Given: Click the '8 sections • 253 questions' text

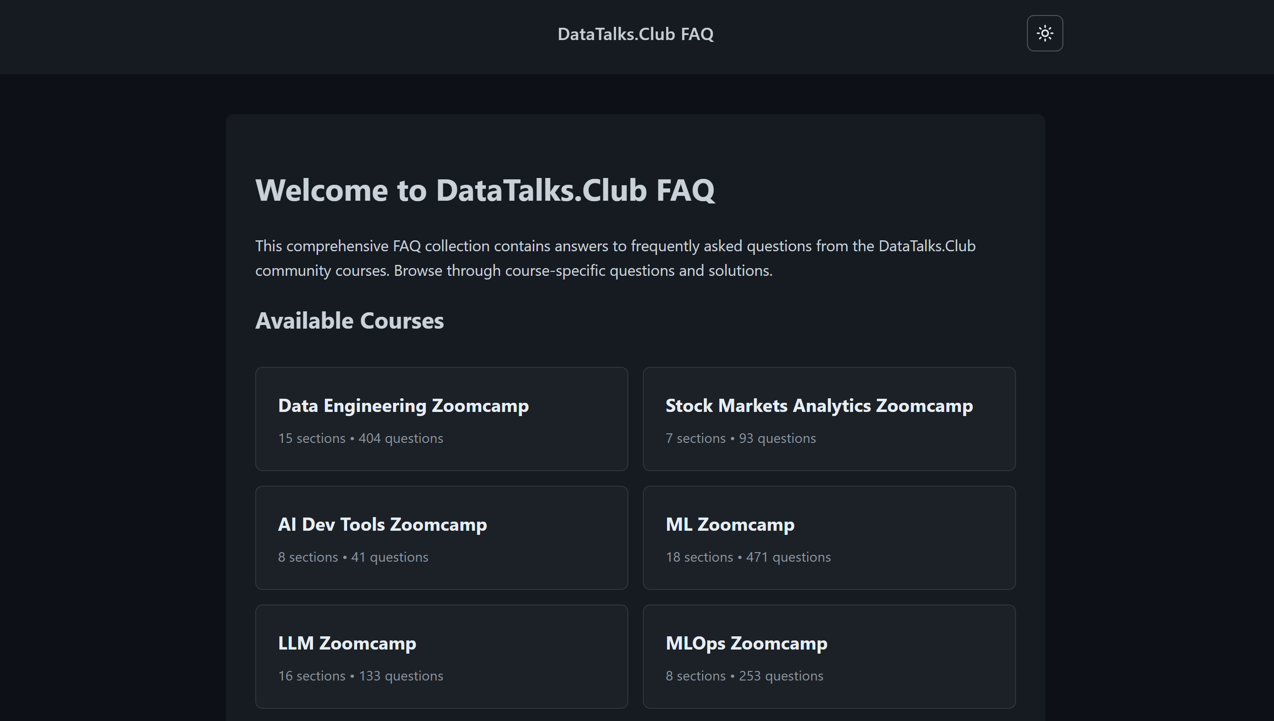Looking at the screenshot, I should click(744, 676).
